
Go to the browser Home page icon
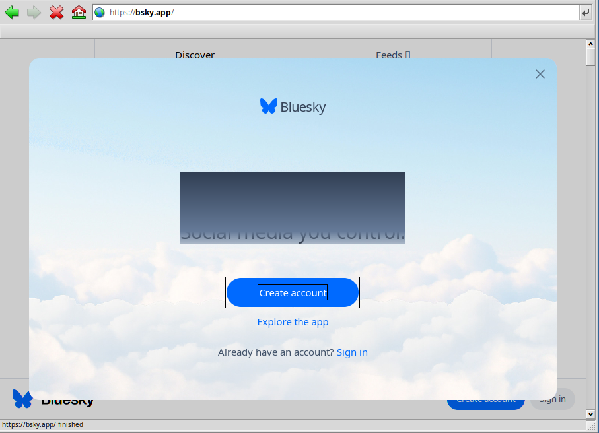pyautogui.click(x=79, y=12)
